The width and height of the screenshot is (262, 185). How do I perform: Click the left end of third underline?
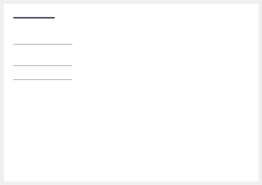coord(14,80)
